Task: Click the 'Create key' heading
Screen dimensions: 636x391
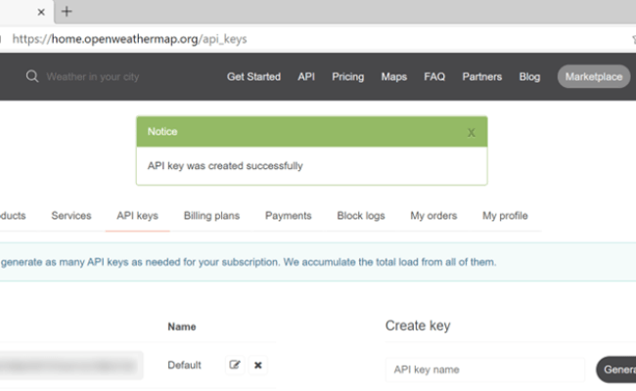Action: click(418, 326)
